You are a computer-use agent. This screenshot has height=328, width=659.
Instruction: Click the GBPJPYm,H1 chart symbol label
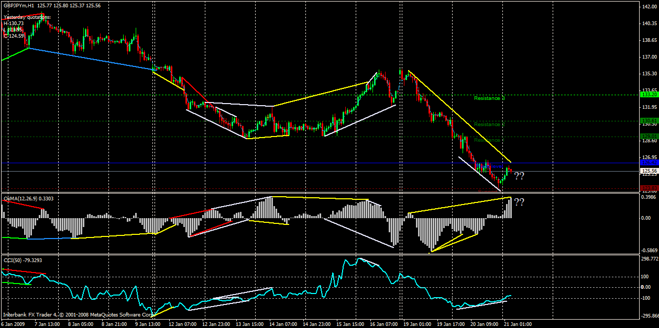click(x=19, y=5)
